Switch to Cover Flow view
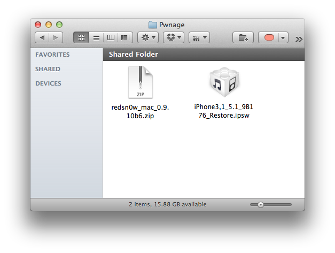The height and width of the screenshot is (253, 335). tap(125, 37)
